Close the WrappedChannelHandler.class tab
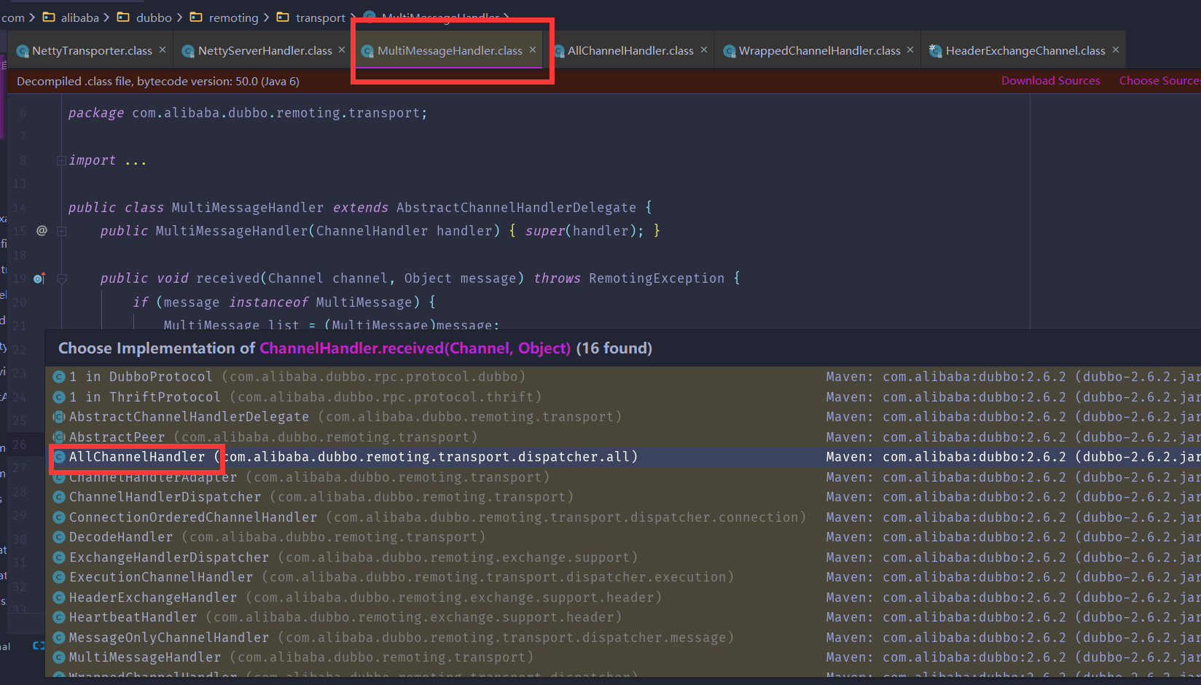 coord(910,50)
